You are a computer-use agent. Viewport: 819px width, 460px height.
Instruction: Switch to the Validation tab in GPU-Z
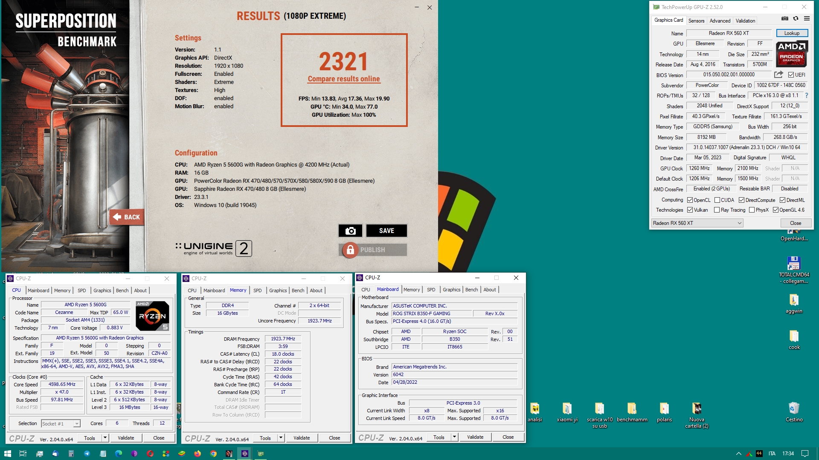745,20
